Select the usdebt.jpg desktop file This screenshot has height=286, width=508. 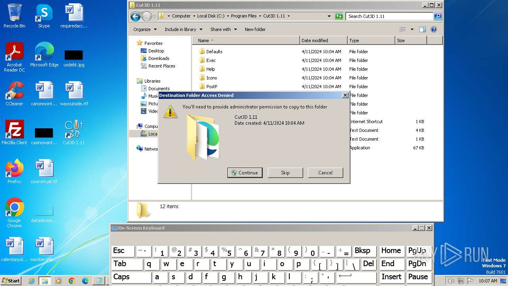[x=74, y=58]
